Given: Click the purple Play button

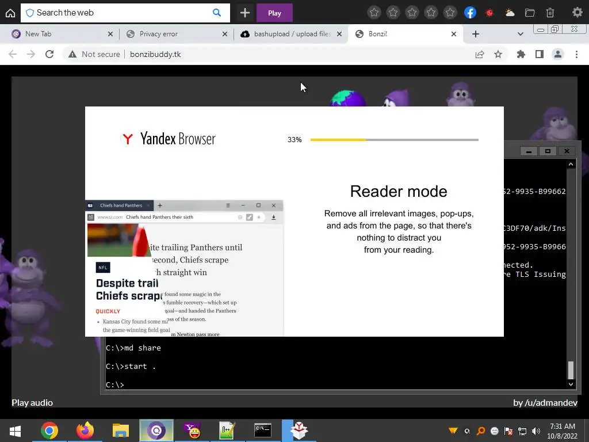Looking at the screenshot, I should (x=274, y=13).
